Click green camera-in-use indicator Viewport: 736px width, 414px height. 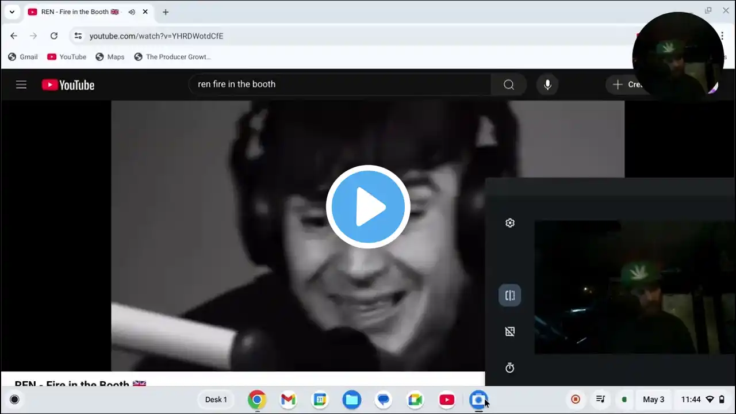(x=624, y=400)
